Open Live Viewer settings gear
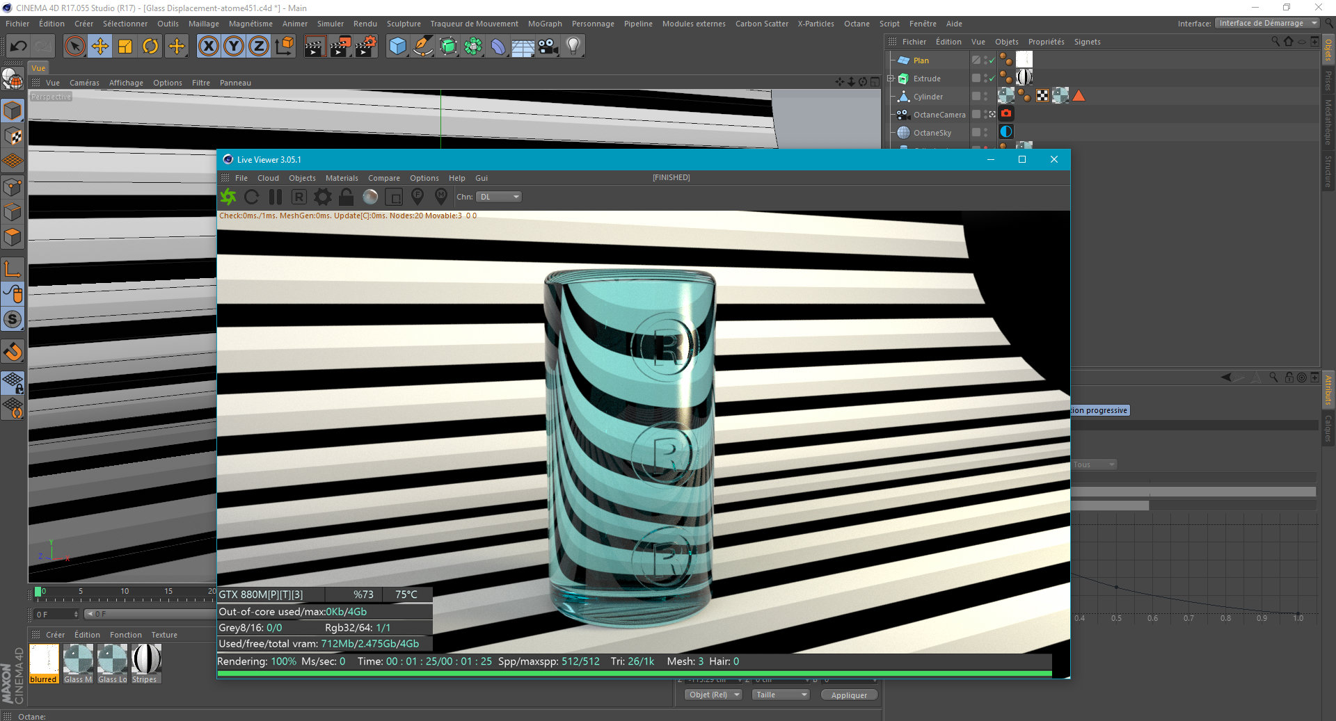1336x721 pixels. [323, 197]
